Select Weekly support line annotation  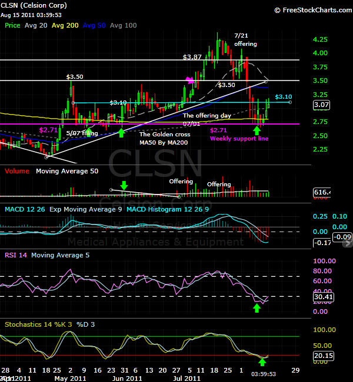pyautogui.click(x=239, y=138)
